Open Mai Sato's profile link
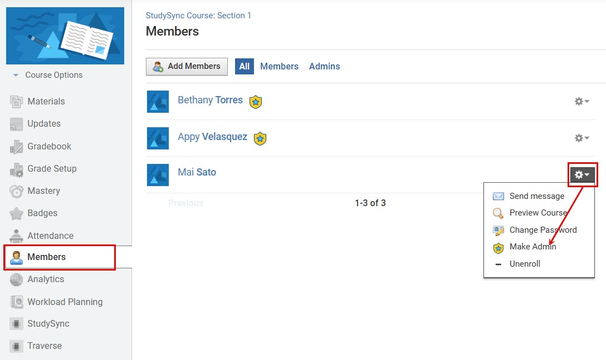The height and width of the screenshot is (360, 606). point(197,172)
